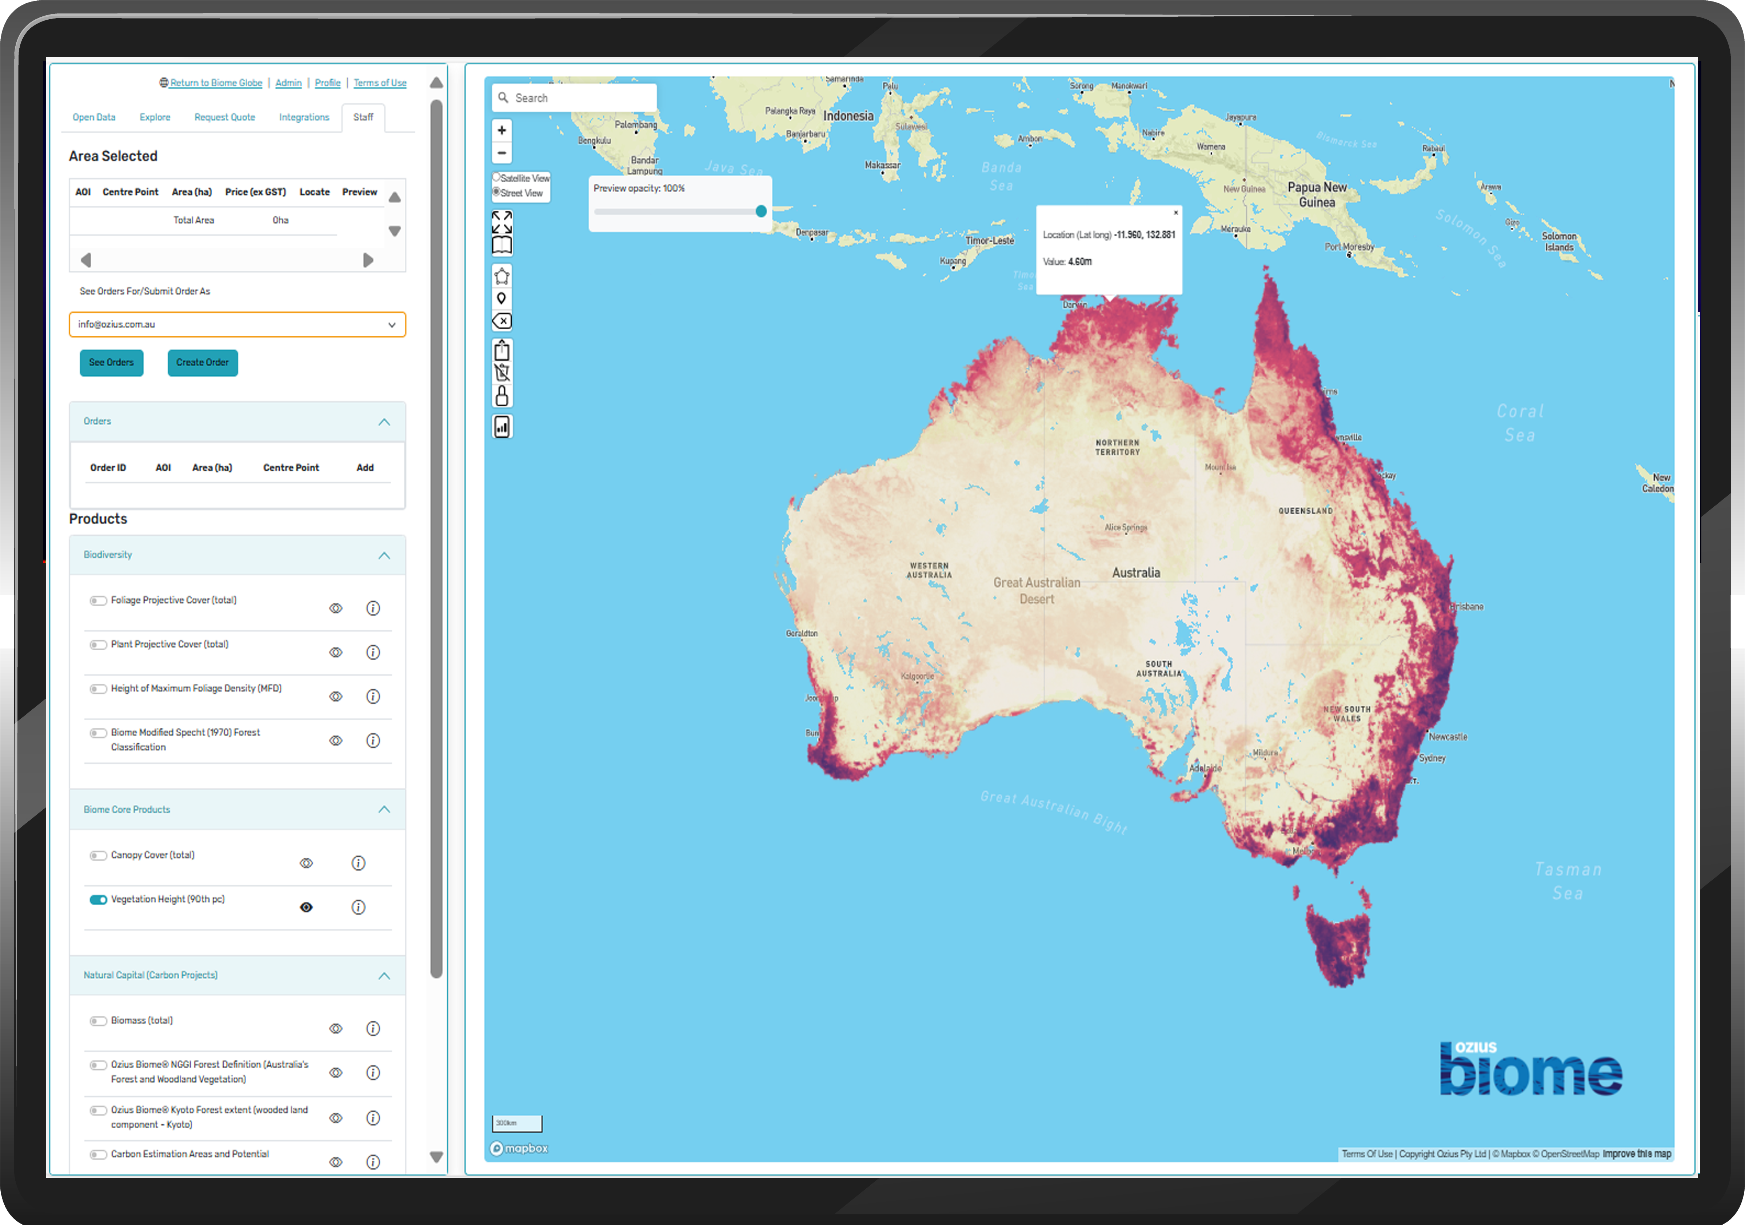This screenshot has width=1745, height=1225.
Task: Collapse the Orders panel chevron
Action: pyautogui.click(x=384, y=422)
